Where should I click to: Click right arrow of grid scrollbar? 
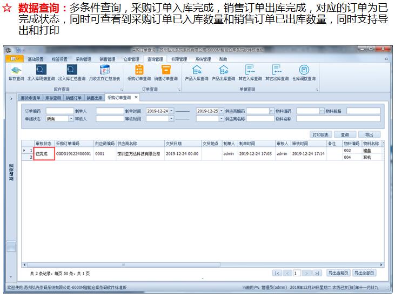(x=381, y=265)
